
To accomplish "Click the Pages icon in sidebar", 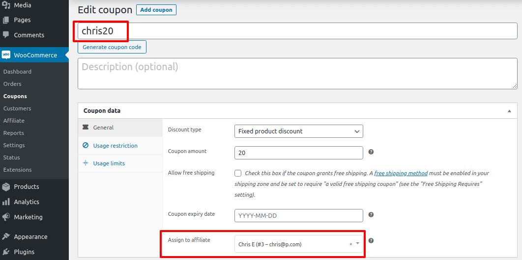I will (6, 20).
